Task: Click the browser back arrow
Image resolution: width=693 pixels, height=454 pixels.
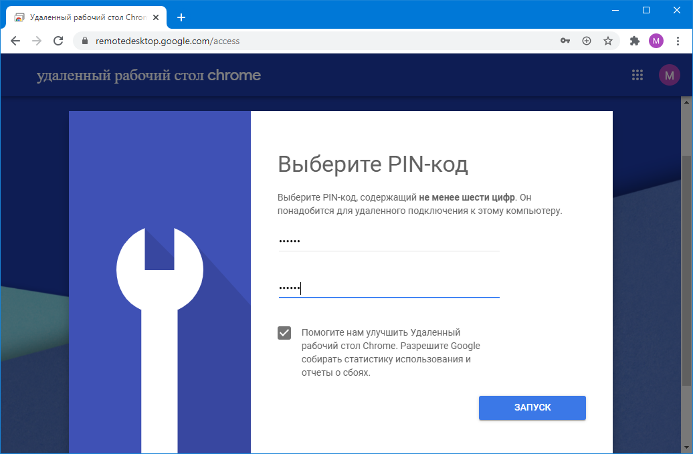Action: [x=15, y=41]
